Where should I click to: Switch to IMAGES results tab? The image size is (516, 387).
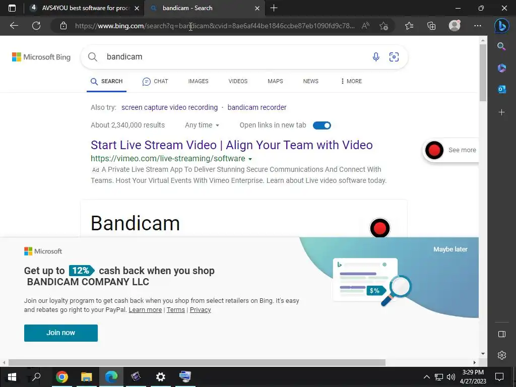click(198, 81)
